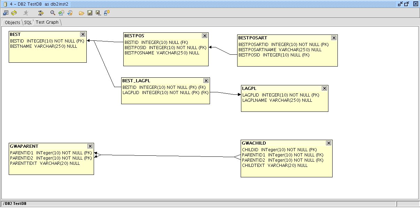This screenshot has height=208, width=420.
Task: Click BESTID INTEGER(10) NULL (FK) in BESTPOS
Action: [x=156, y=43]
